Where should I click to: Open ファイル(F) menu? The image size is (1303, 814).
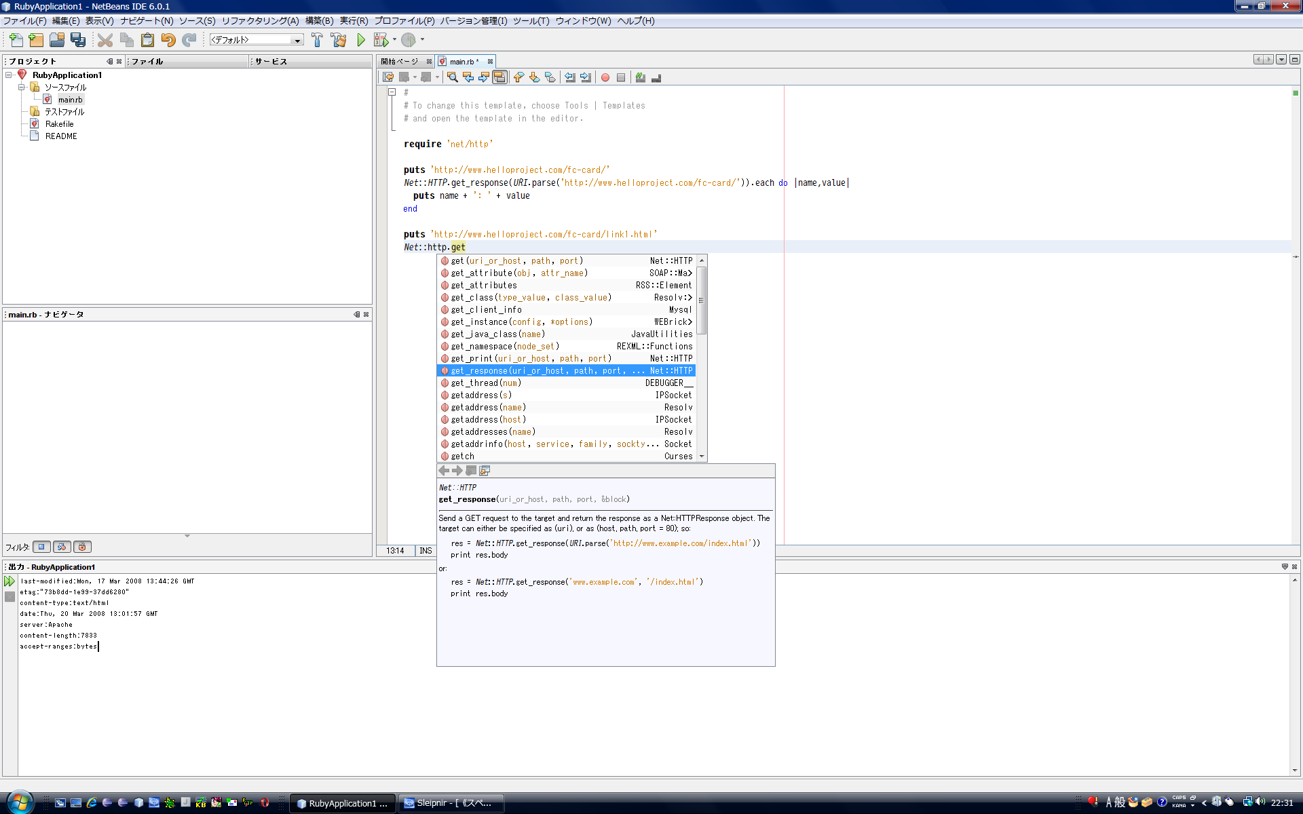pyautogui.click(x=25, y=21)
